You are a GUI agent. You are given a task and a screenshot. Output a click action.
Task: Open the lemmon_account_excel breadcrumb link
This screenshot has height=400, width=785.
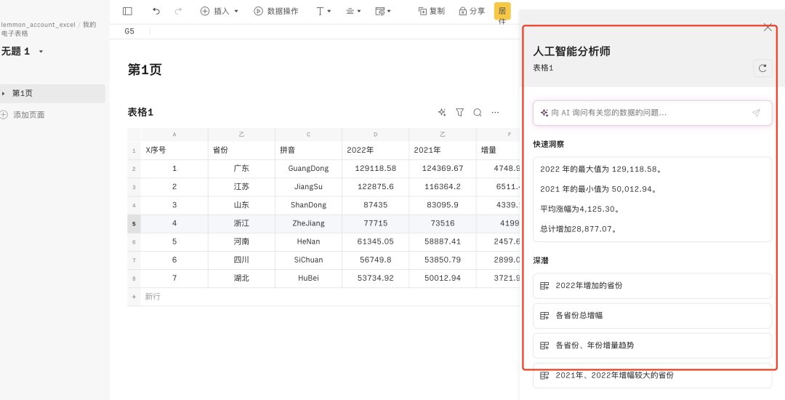pyautogui.click(x=38, y=25)
